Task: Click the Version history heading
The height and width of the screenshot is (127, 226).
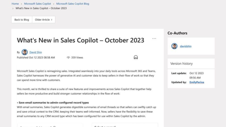Action: (181, 63)
